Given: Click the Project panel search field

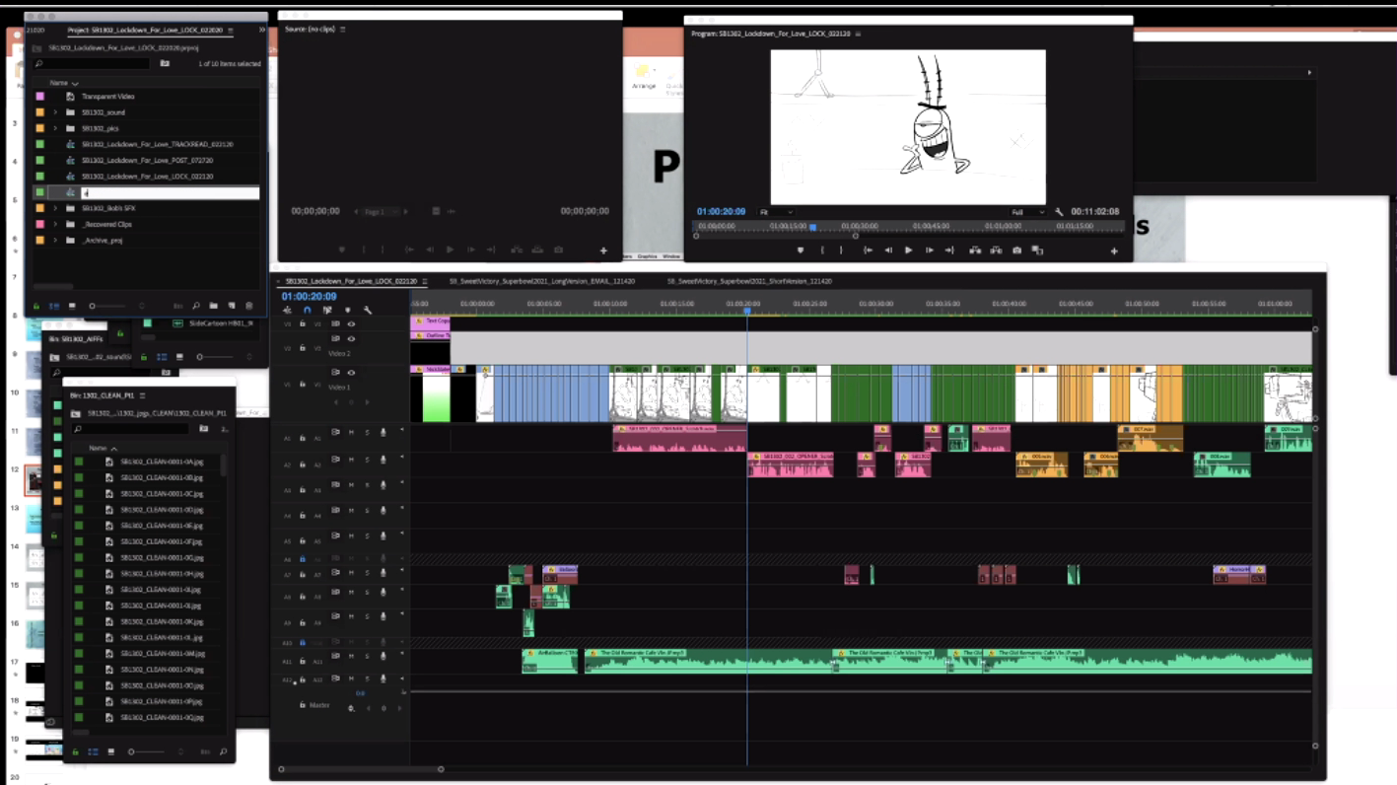Looking at the screenshot, I should 91,64.
